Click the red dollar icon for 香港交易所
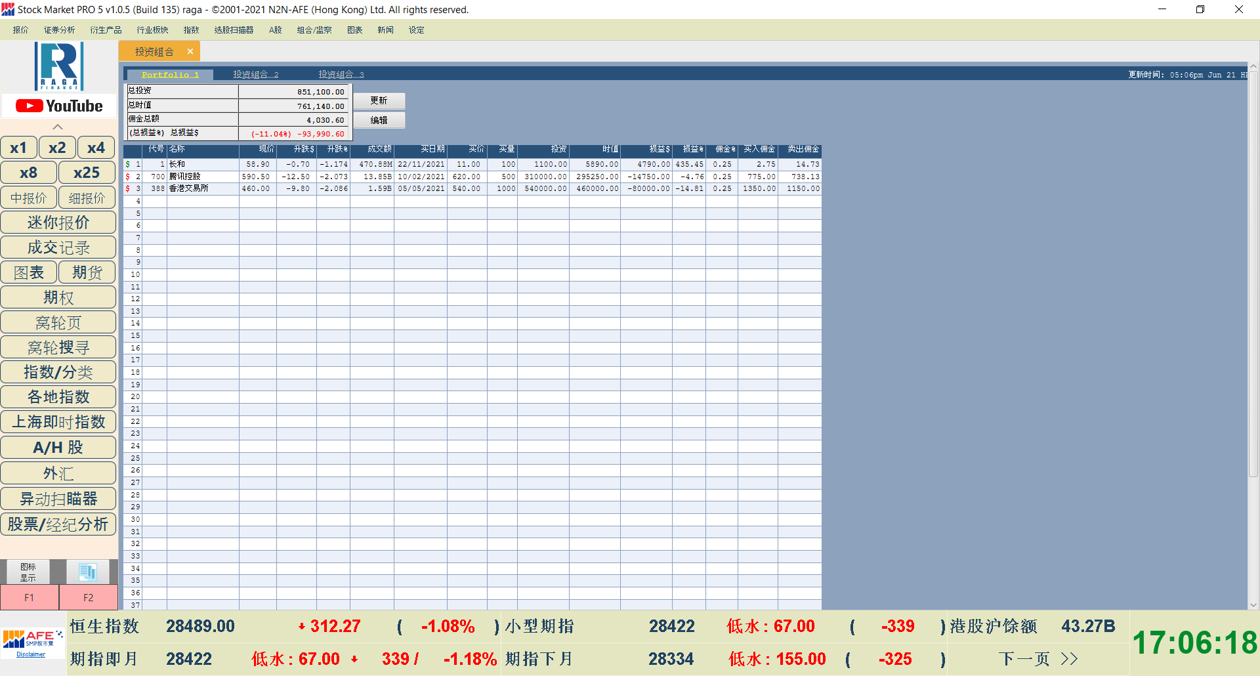The image size is (1260, 676). (128, 188)
